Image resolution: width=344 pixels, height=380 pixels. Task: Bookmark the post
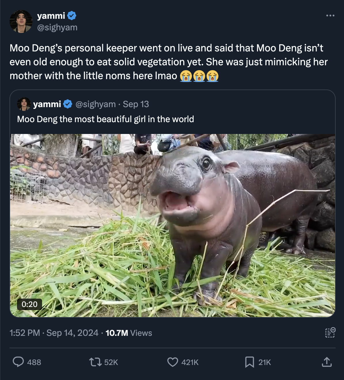click(250, 362)
